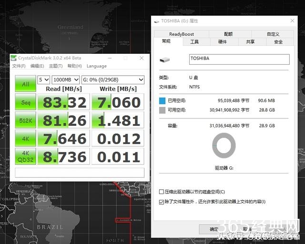Click the capacity donut chart
Image resolution: width=305 pixels, height=244 pixels.
point(224,145)
